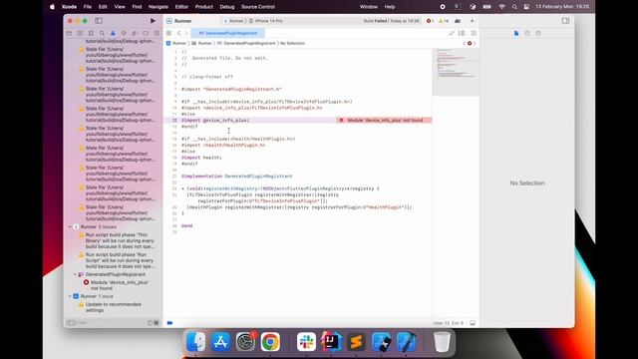The image size is (638, 359).
Task: Select Module 'device_info_plus' not found error
Action: [117, 285]
